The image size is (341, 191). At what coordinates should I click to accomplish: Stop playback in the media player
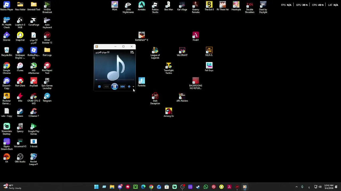point(99,86)
